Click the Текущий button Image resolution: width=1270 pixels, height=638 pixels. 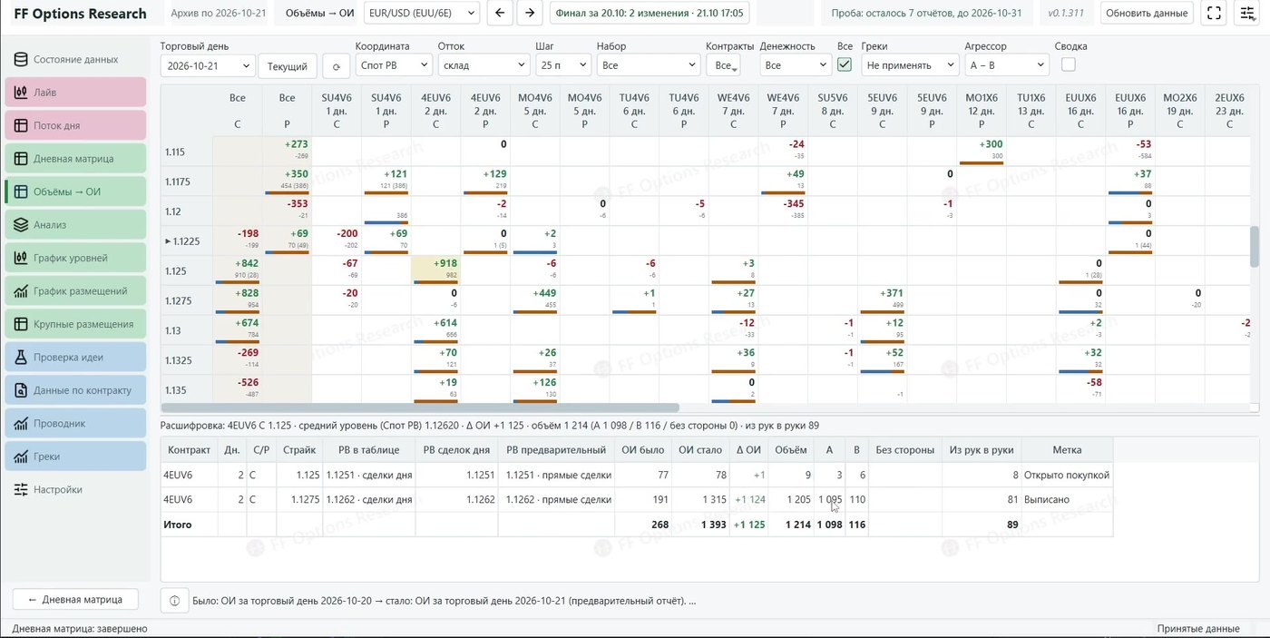point(288,66)
